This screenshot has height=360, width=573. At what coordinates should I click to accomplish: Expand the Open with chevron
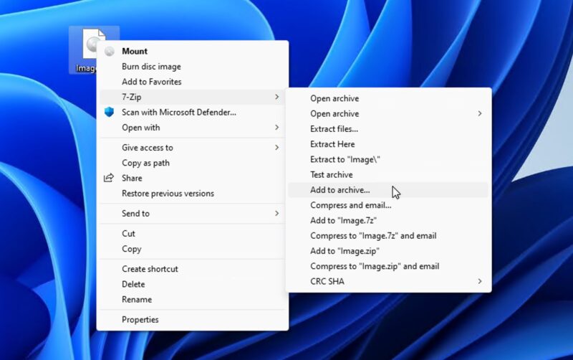coord(276,128)
